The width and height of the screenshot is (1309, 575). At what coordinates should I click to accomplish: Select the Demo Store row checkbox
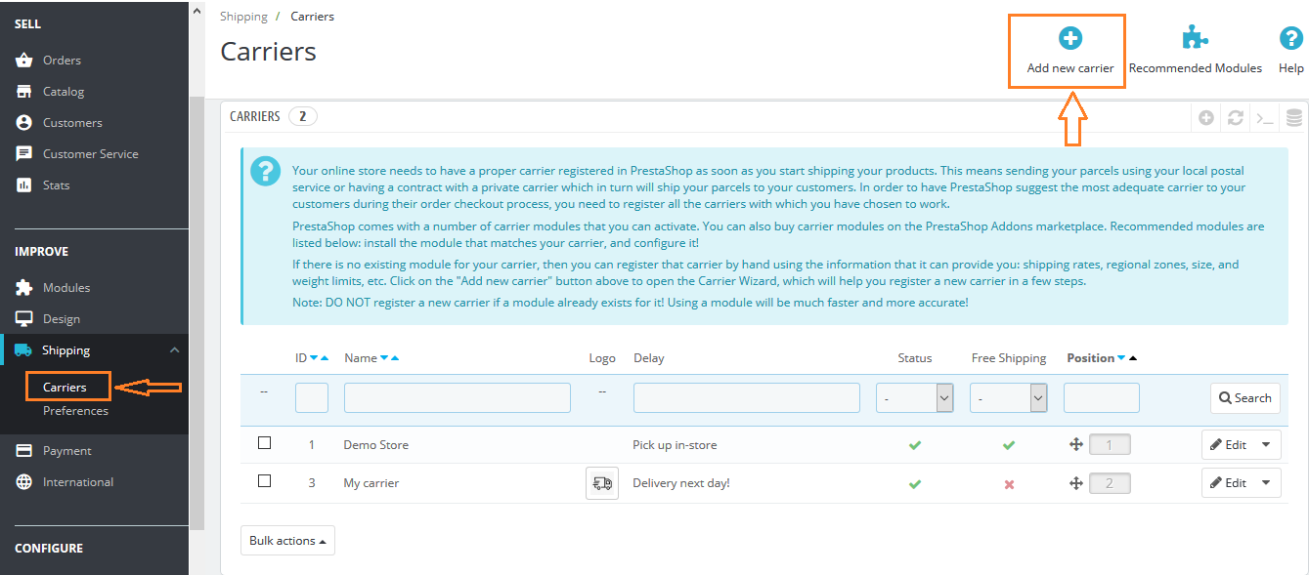pos(264,443)
